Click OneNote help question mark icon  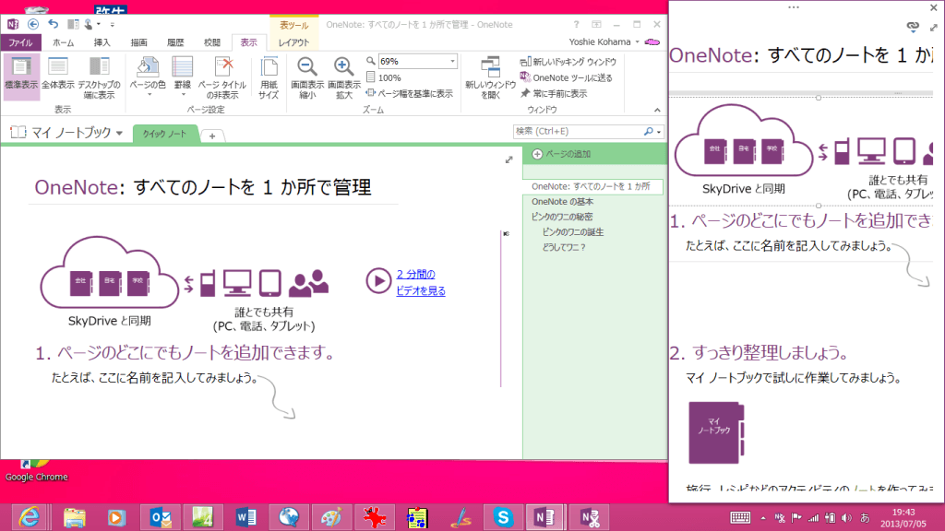click(576, 24)
